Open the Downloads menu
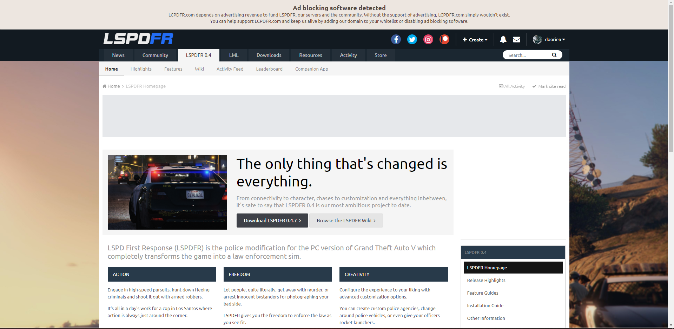Viewport: 674px width, 329px height. click(269, 55)
